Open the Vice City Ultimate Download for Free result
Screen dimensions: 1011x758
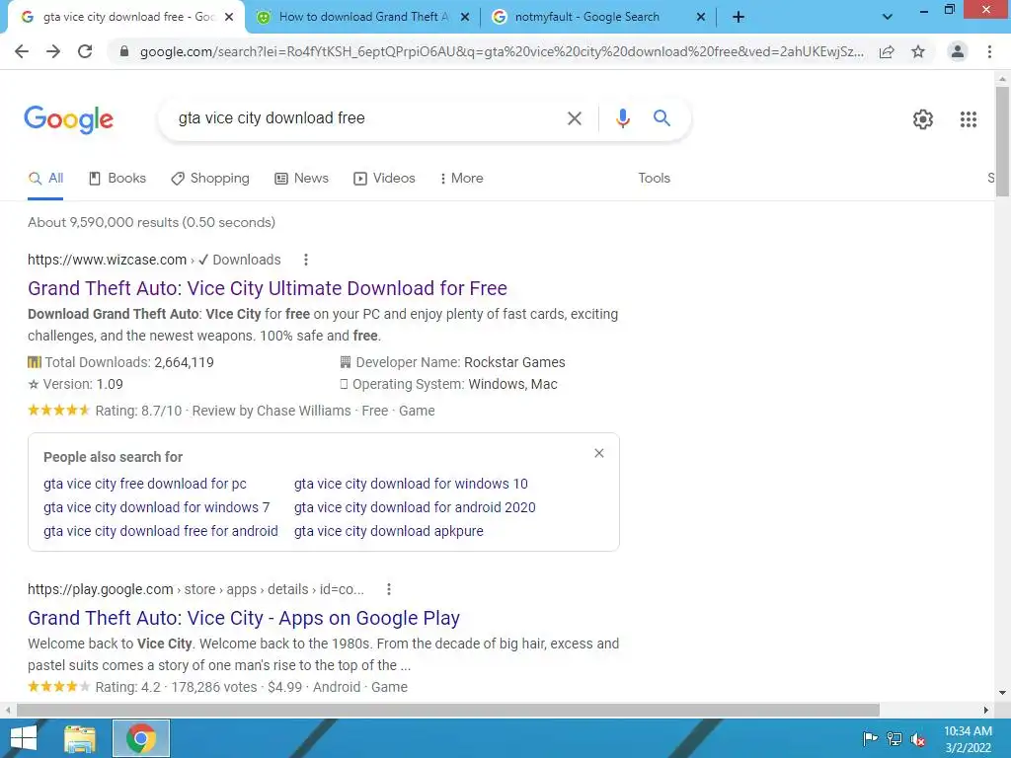pos(268,288)
